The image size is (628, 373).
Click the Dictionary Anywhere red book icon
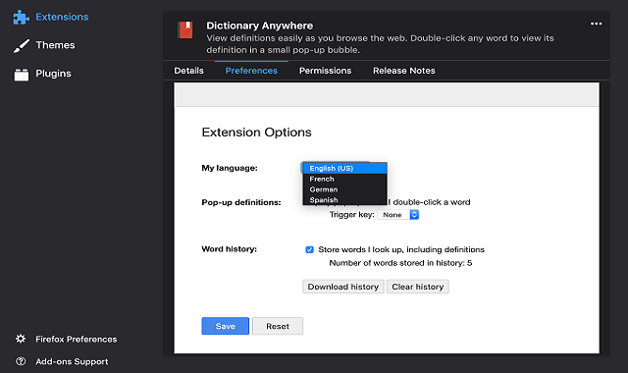point(185,30)
